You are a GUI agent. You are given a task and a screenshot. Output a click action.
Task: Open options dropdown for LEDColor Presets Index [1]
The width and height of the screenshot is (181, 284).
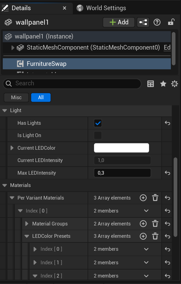(146, 262)
